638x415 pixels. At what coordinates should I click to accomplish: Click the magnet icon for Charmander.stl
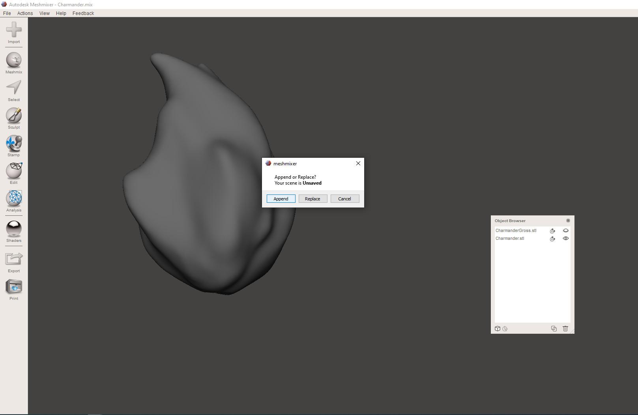coord(552,239)
